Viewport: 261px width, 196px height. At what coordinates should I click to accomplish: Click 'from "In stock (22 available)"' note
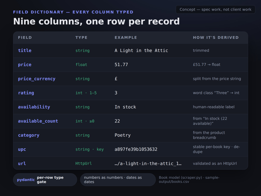pyautogui.click(x=210, y=121)
